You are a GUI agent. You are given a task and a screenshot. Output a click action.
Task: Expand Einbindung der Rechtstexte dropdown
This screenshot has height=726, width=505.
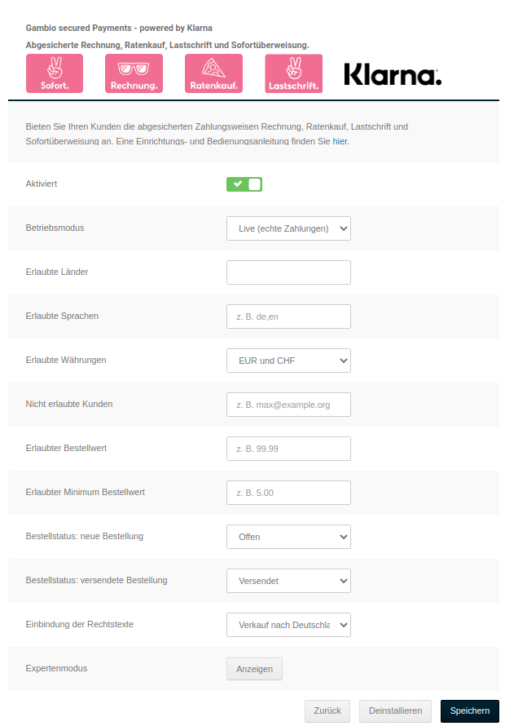288,625
